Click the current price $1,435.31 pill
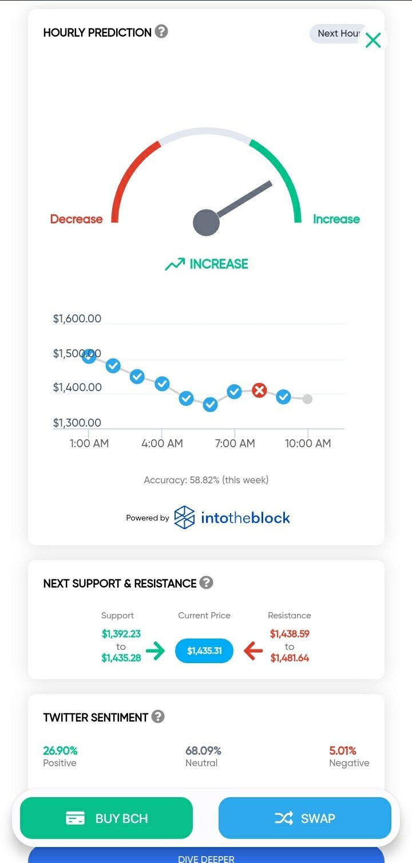Image resolution: width=412 pixels, height=863 pixels. (x=204, y=651)
